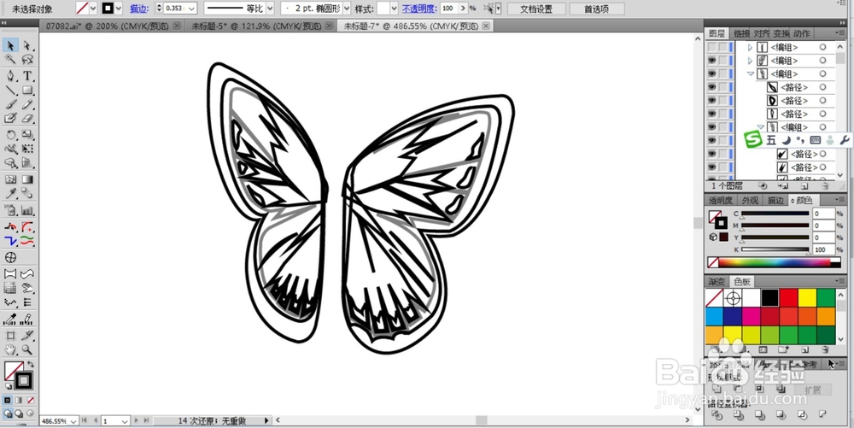The height and width of the screenshot is (428, 854).
Task: Select the Rectangle tool
Action: [x=27, y=90]
